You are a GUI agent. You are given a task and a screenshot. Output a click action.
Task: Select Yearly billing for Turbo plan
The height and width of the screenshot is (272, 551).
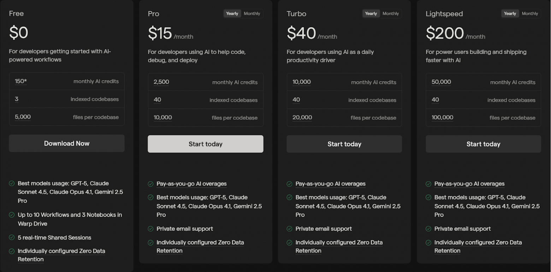click(371, 14)
